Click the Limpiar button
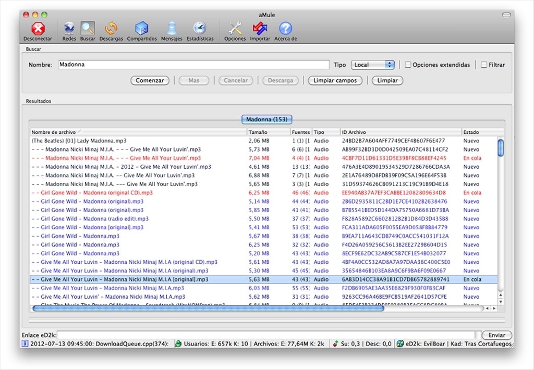Image resolution: width=534 pixels, height=370 pixels. [x=387, y=80]
